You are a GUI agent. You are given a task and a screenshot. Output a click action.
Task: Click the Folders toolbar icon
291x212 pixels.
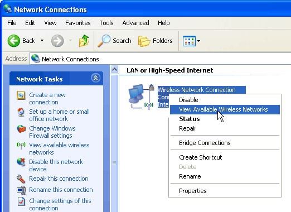tap(144, 41)
